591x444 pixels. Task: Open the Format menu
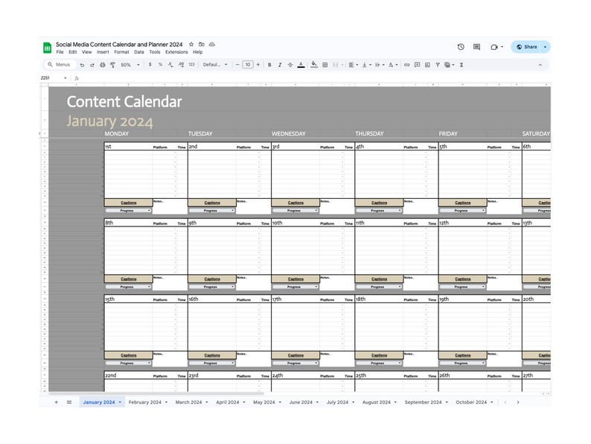tap(121, 52)
